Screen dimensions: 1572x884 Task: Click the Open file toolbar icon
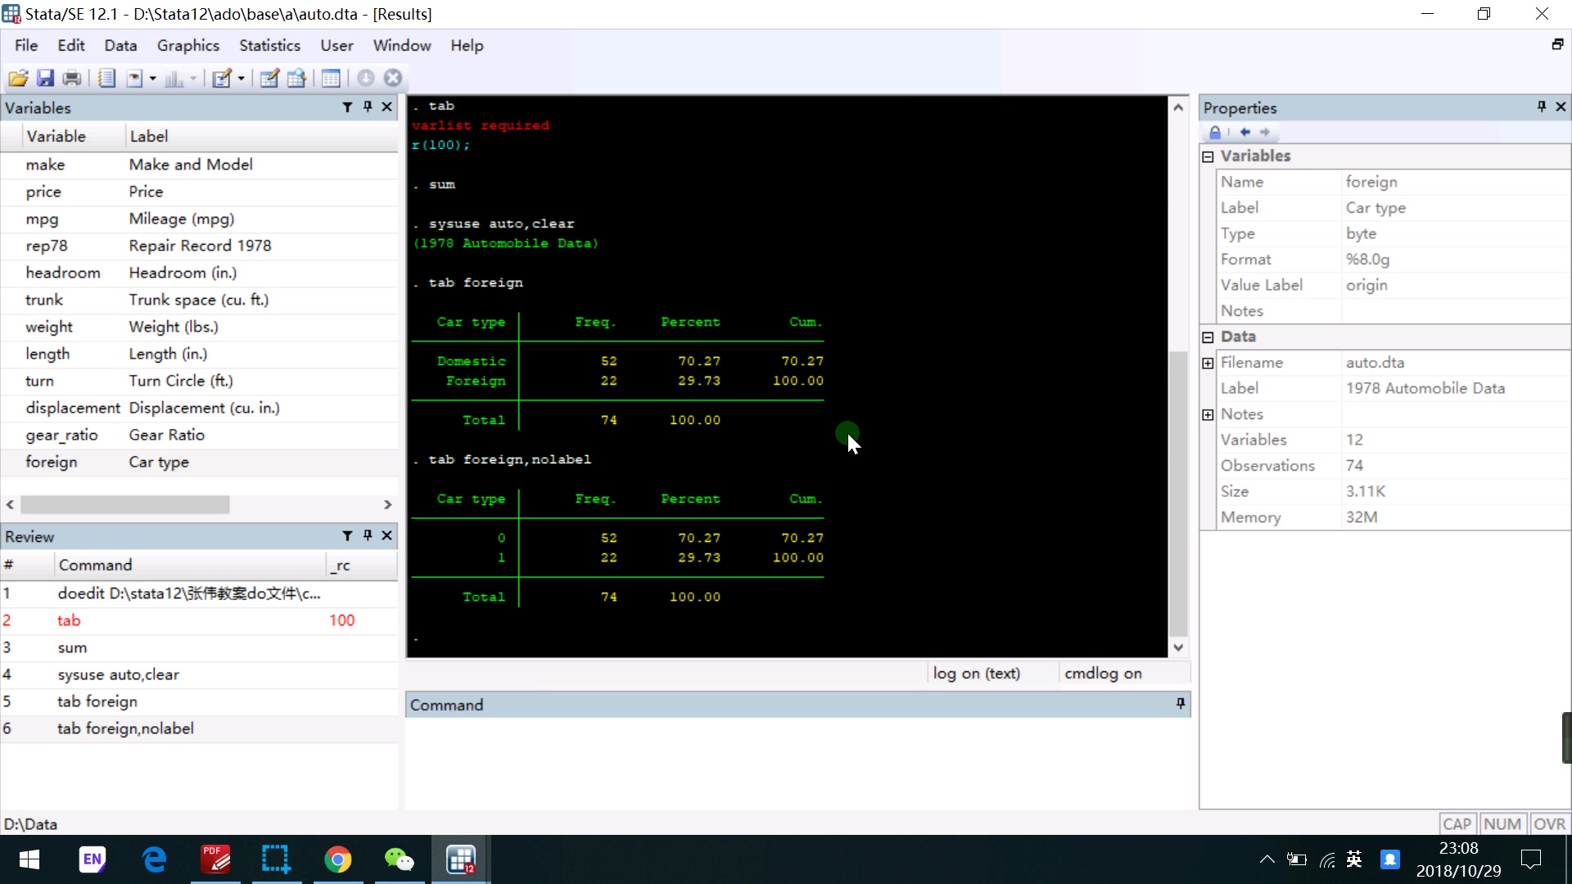click(18, 79)
